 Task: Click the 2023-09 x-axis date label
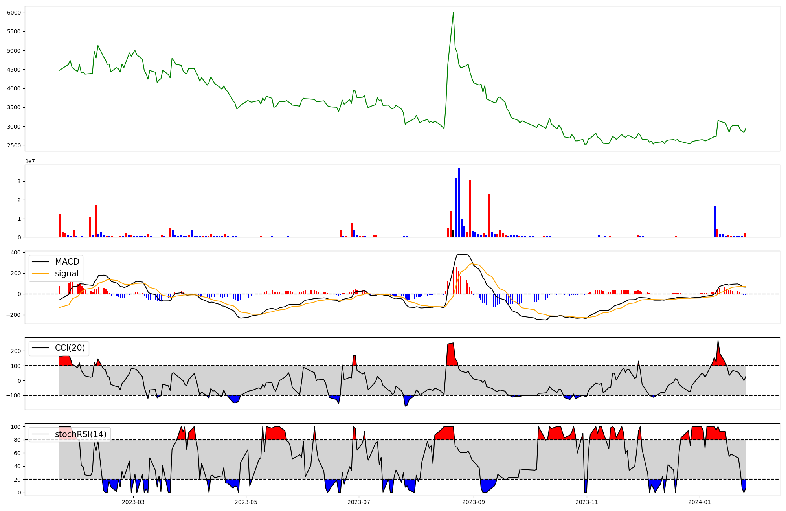click(474, 502)
